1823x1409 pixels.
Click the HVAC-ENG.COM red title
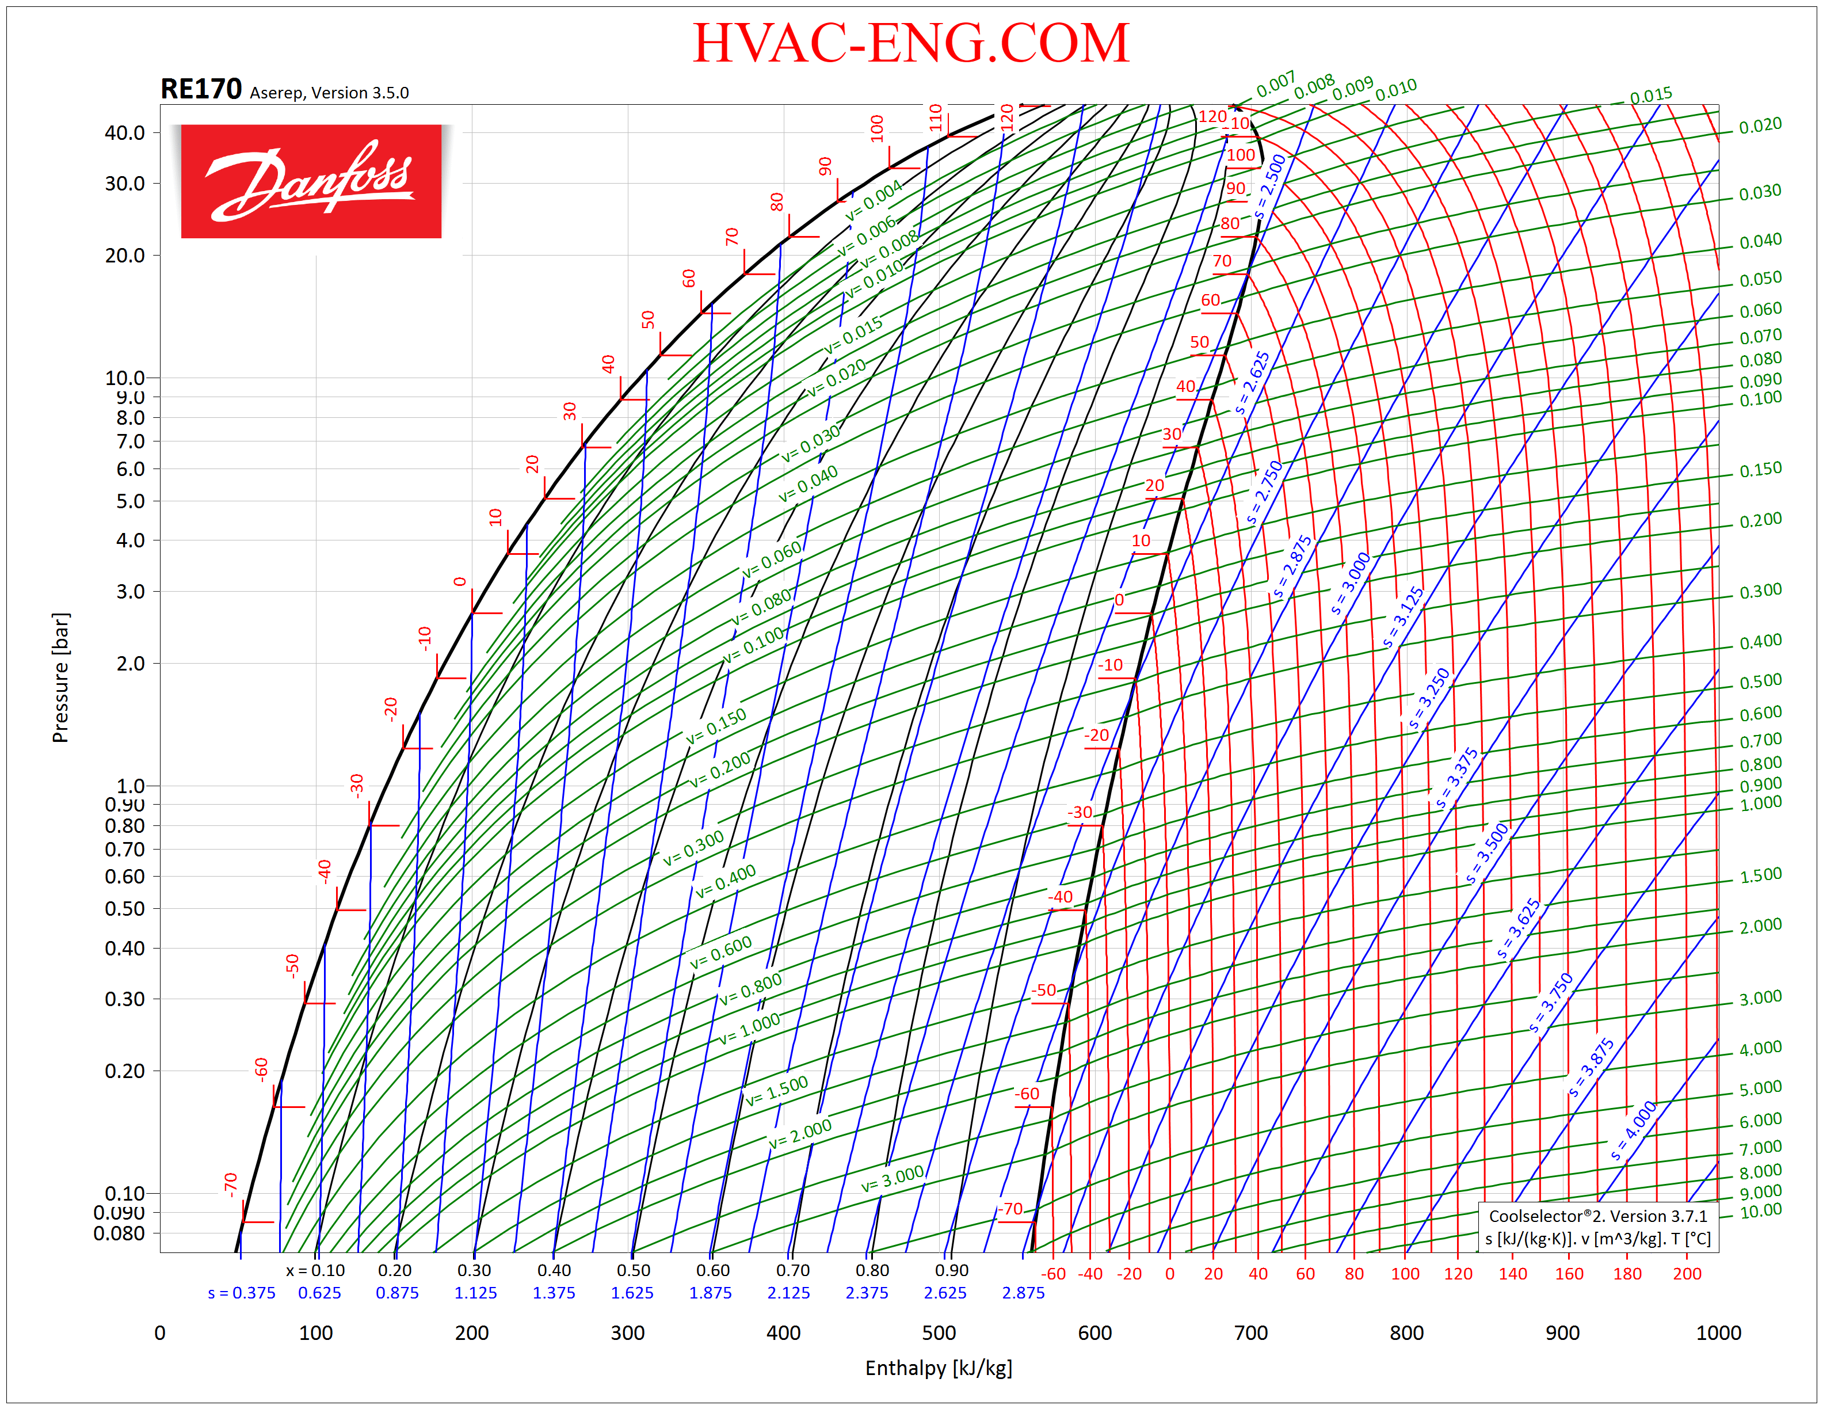[x=911, y=43]
